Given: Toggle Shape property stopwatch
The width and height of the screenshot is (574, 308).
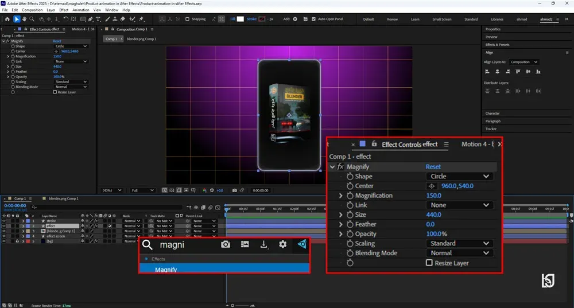Looking at the screenshot, I should tap(13, 46).
